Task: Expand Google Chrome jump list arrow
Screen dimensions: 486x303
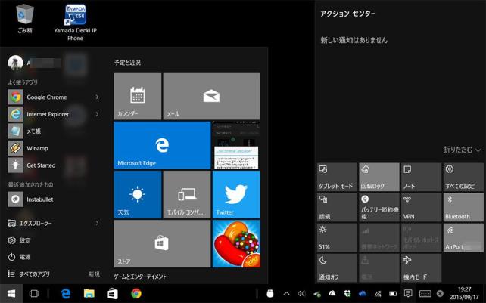Action: (x=98, y=97)
